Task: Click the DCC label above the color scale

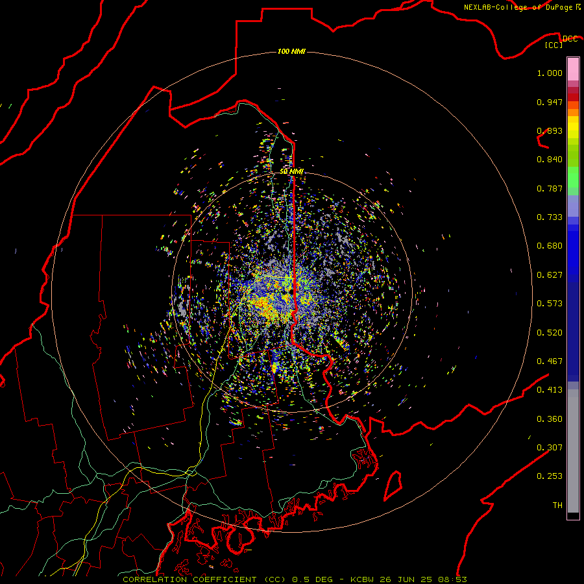Action: point(570,38)
